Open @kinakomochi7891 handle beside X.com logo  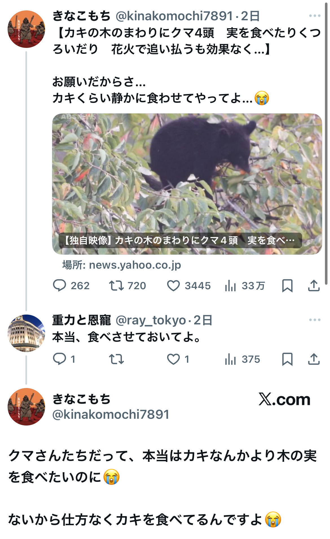pyautogui.click(x=111, y=414)
